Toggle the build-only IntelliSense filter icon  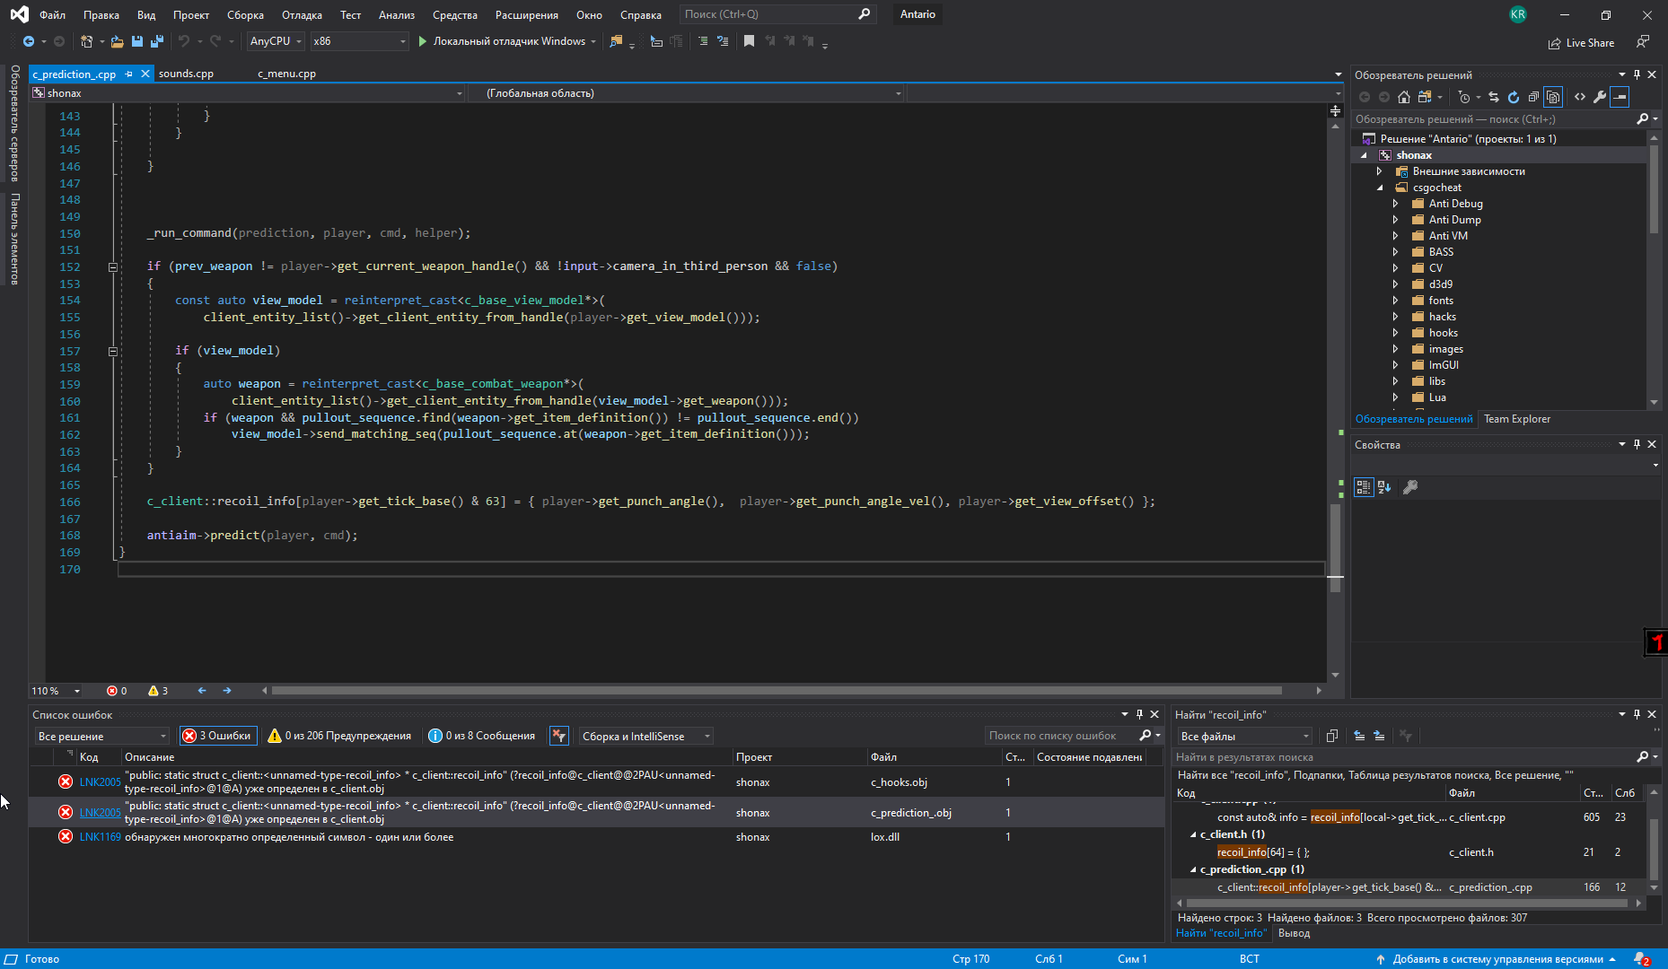[x=559, y=736]
